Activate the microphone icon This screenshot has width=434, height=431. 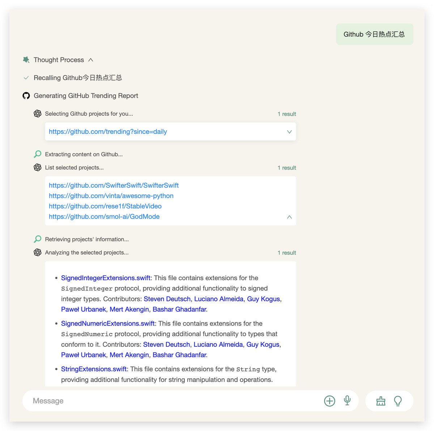(x=347, y=401)
